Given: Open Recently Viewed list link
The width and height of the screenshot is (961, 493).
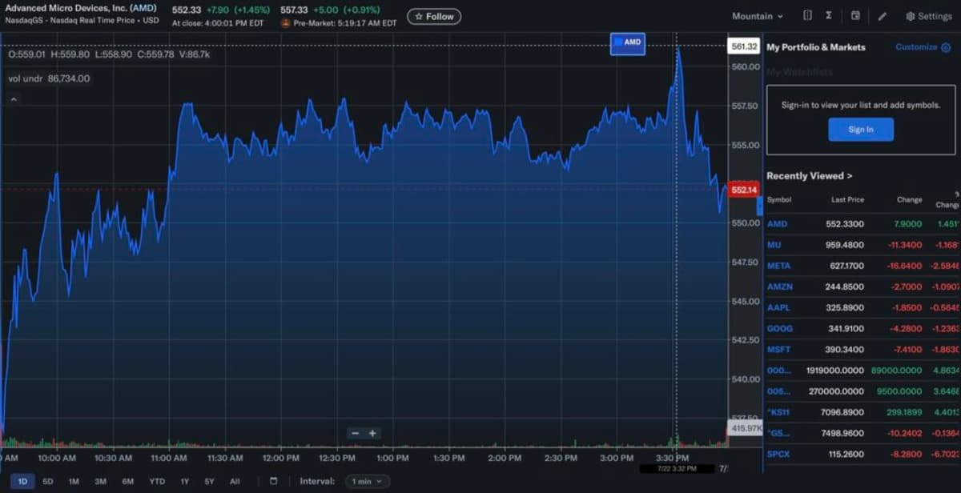Looking at the screenshot, I should point(809,176).
